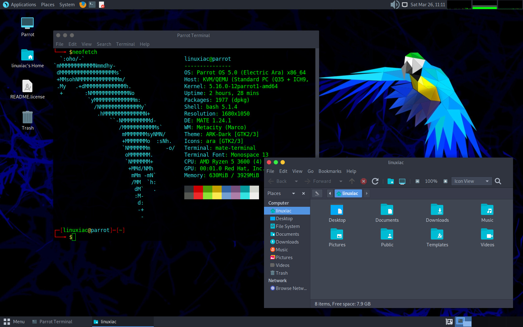The width and height of the screenshot is (523, 327).
Task: Switch to linuxiac taskbar entry
Action: pyautogui.click(x=123, y=322)
